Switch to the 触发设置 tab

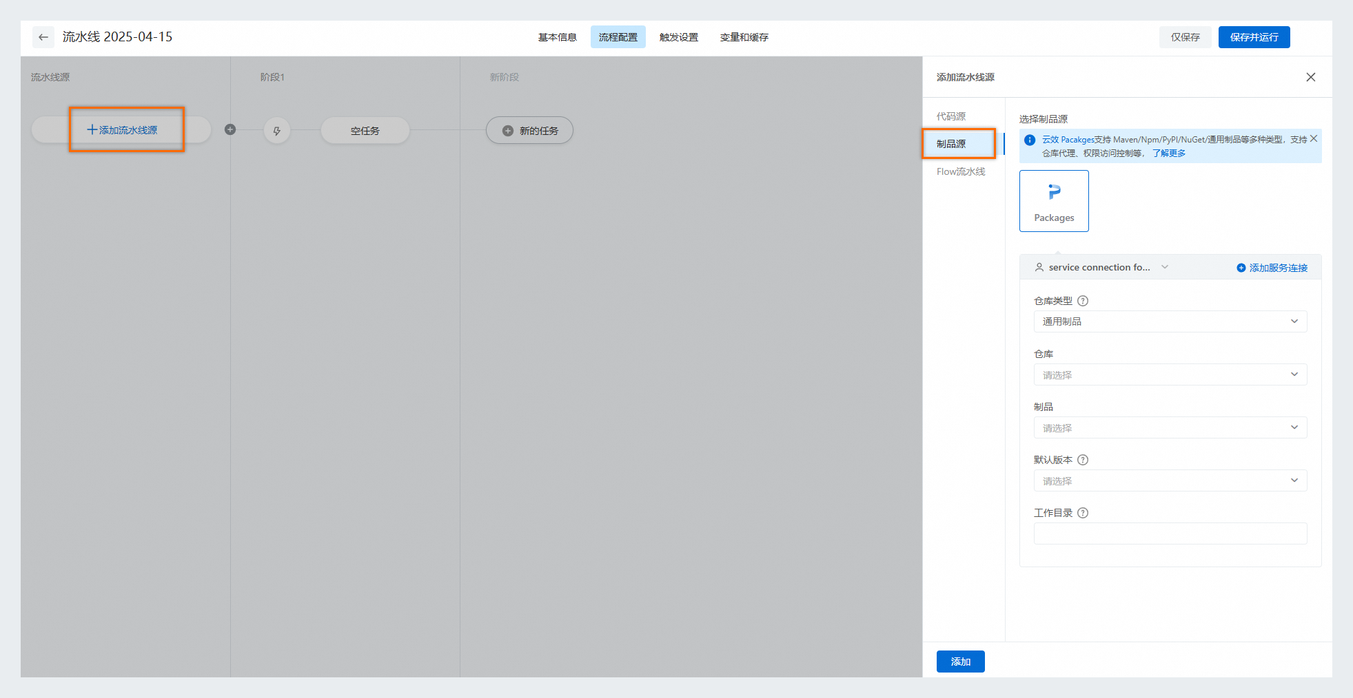click(679, 37)
